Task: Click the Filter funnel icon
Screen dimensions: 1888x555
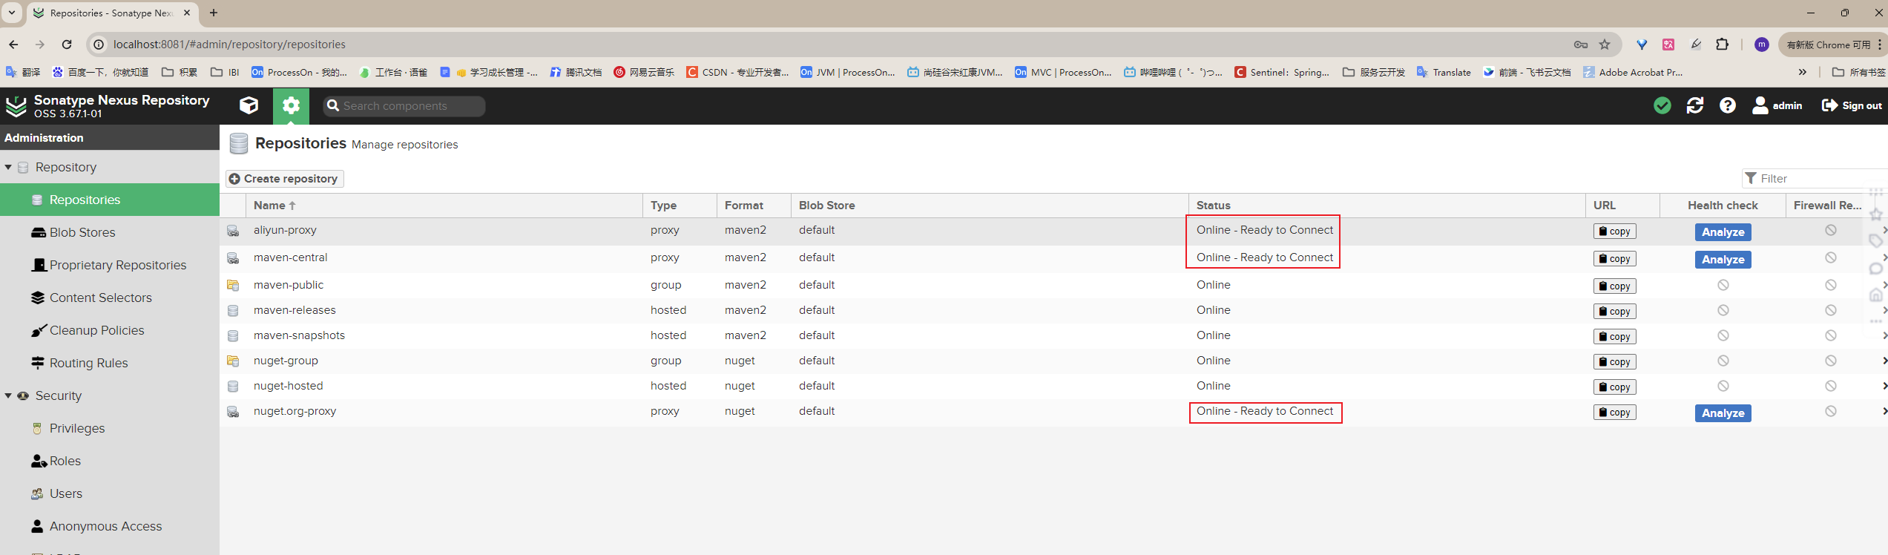Action: tap(1751, 179)
